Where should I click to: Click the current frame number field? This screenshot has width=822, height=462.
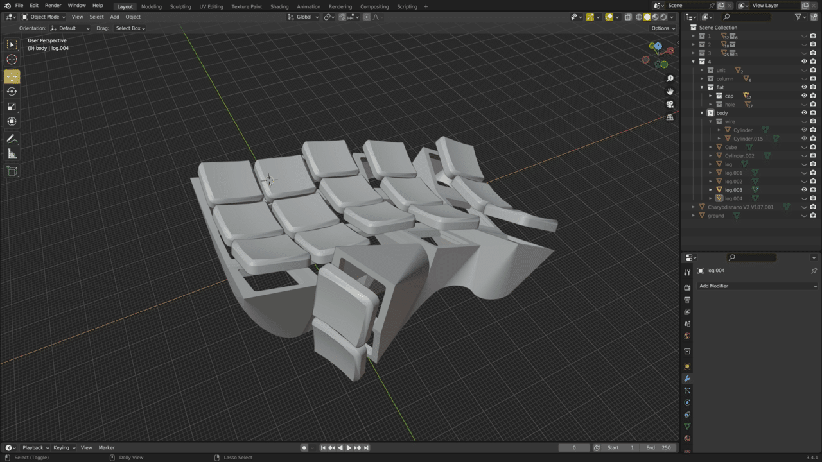574,448
